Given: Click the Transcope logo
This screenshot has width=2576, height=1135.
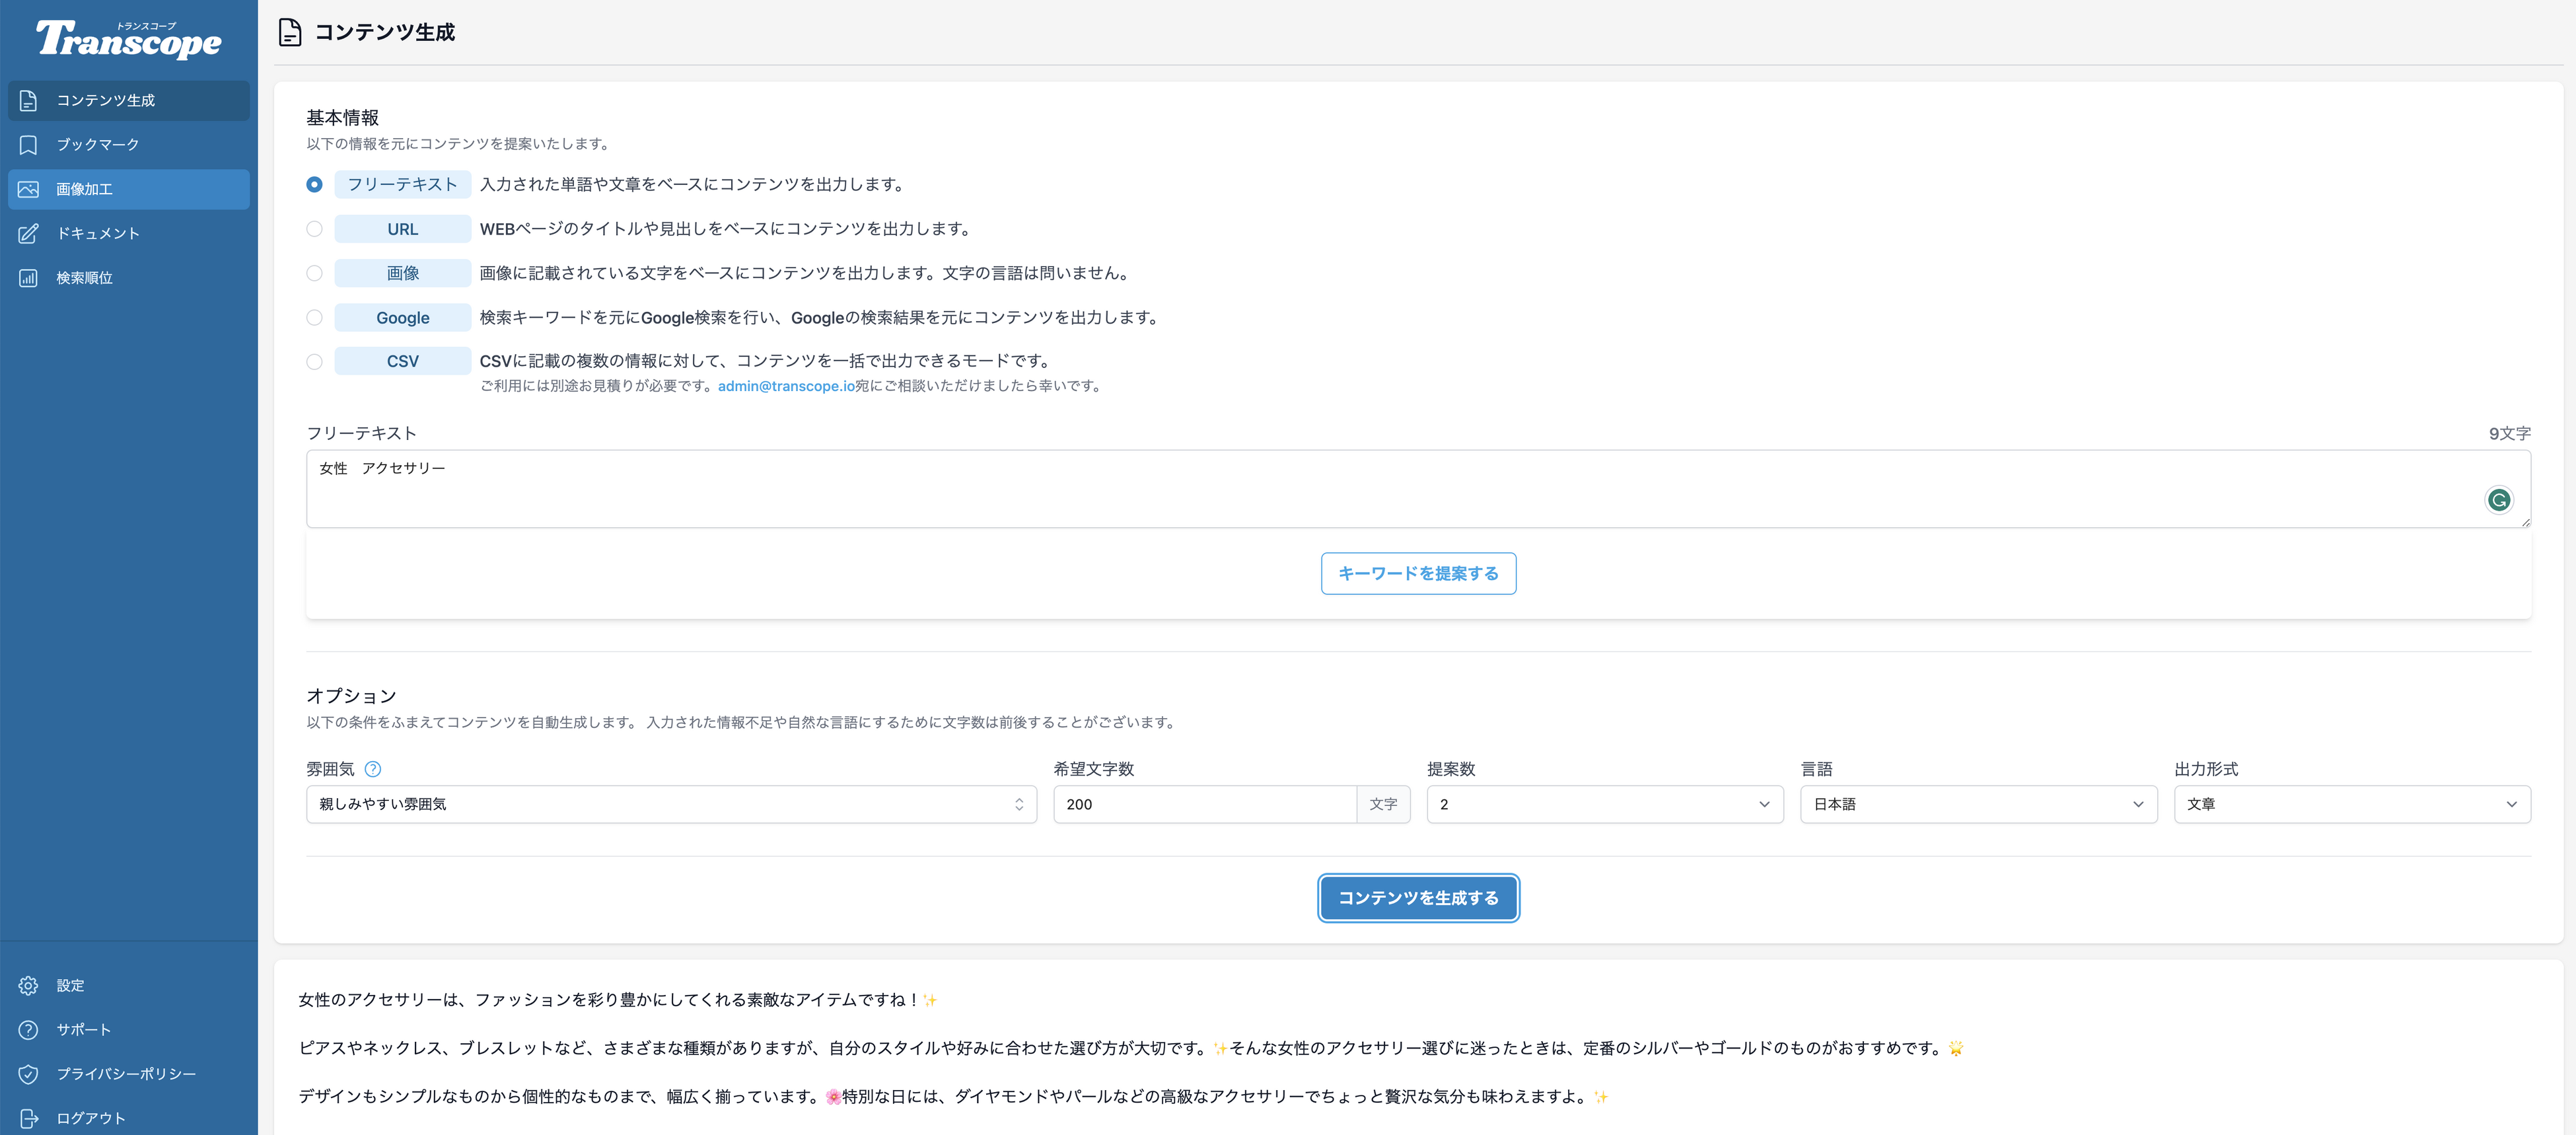Looking at the screenshot, I should [128, 40].
